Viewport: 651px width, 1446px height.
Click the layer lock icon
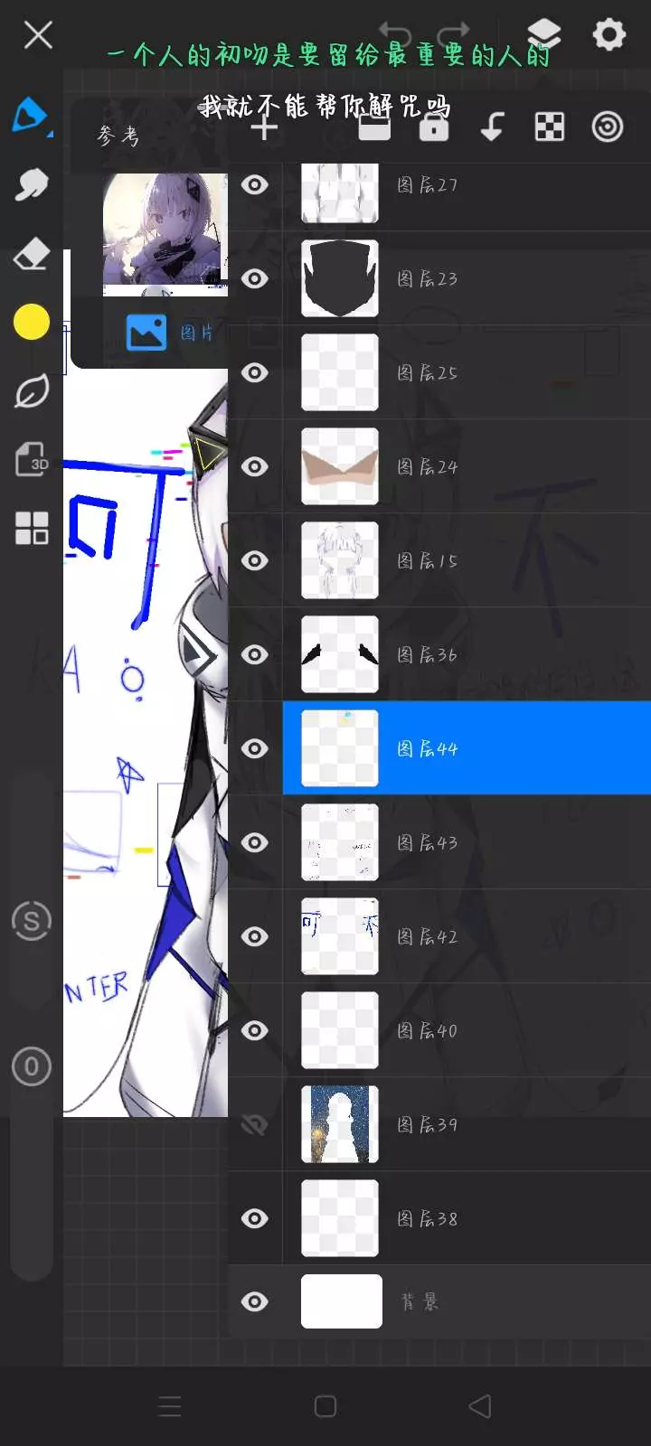tap(434, 127)
